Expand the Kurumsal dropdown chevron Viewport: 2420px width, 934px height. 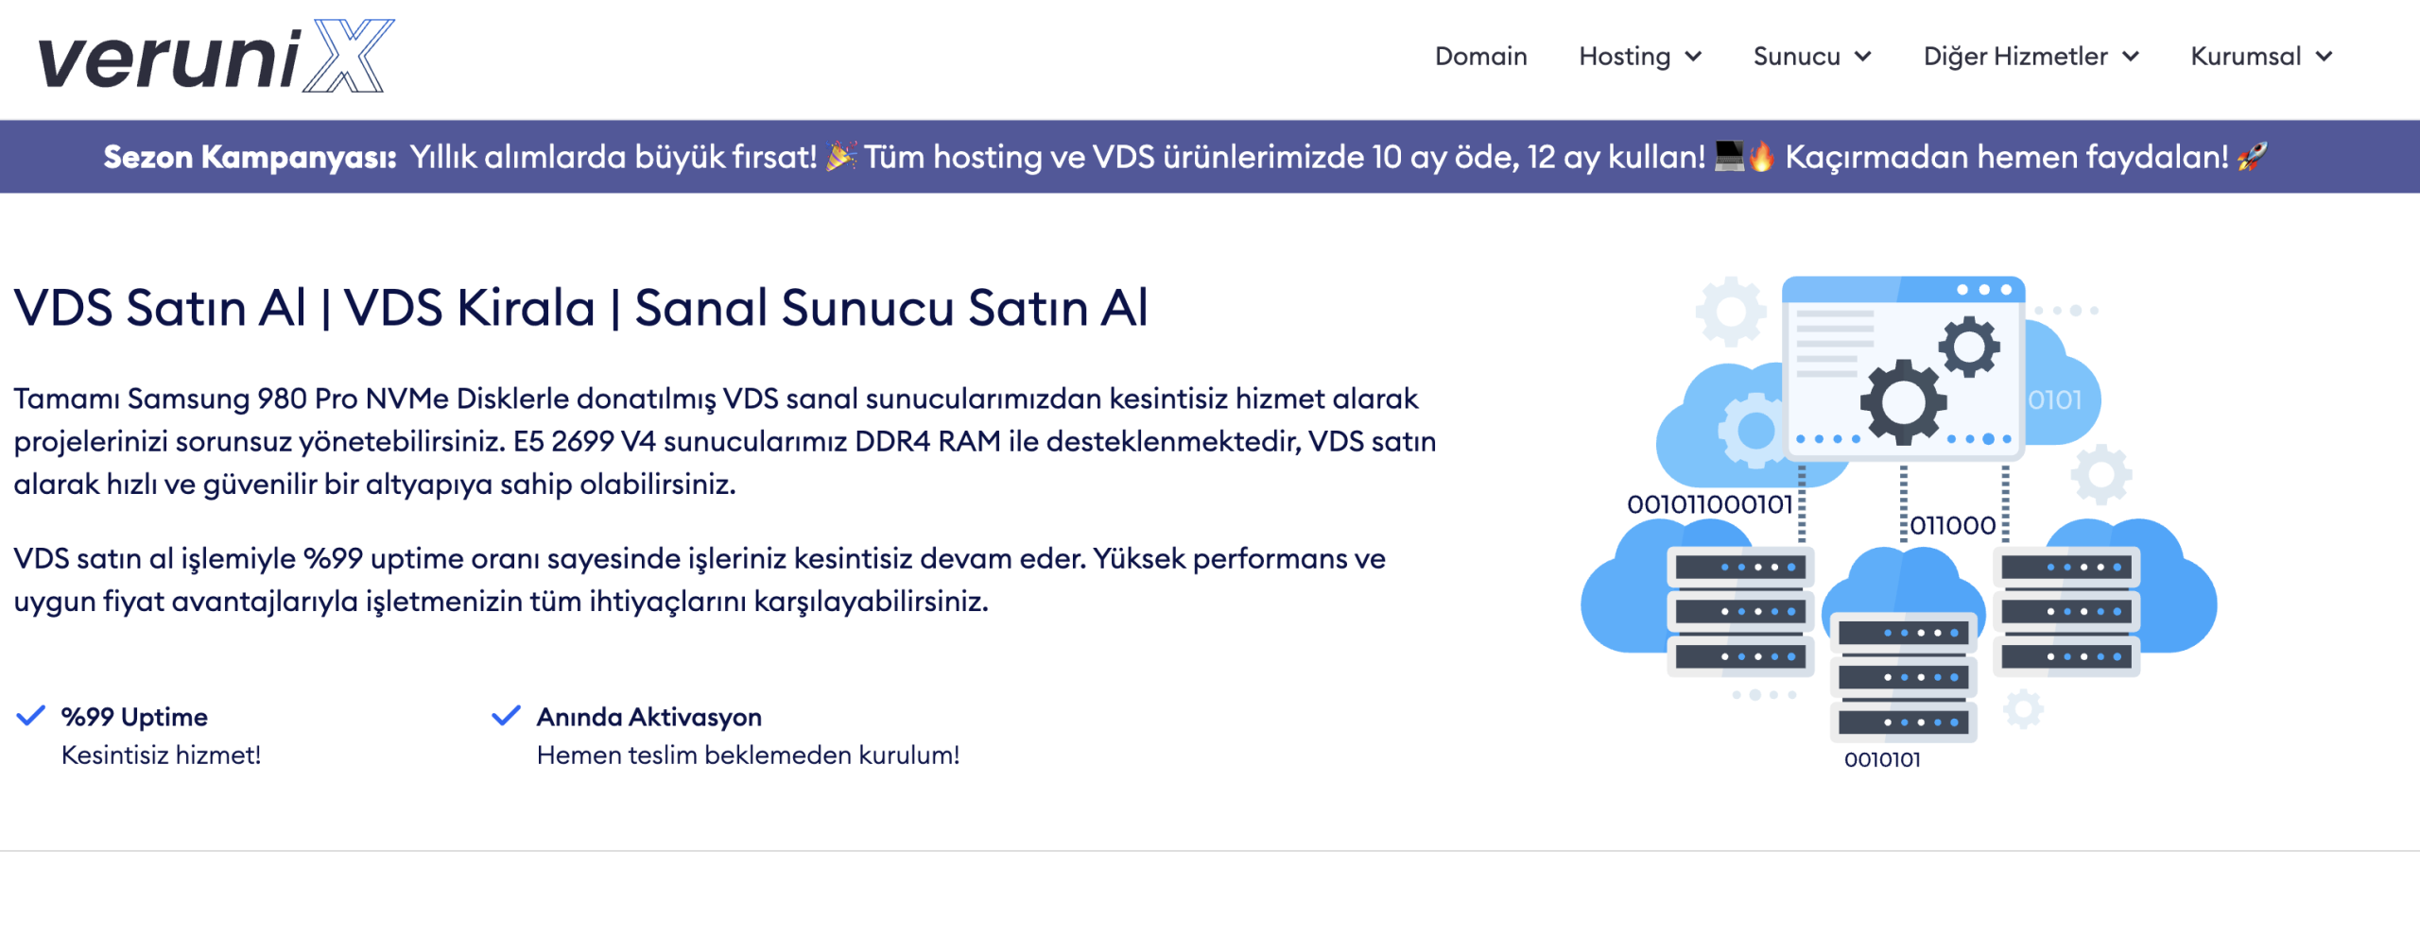click(2324, 57)
